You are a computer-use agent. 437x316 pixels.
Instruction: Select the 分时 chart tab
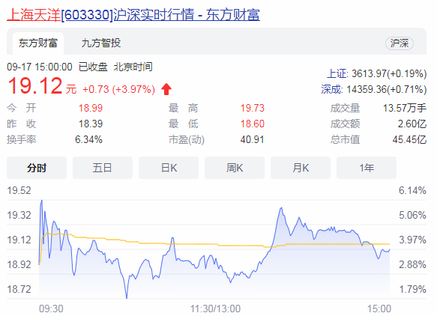tap(37, 168)
